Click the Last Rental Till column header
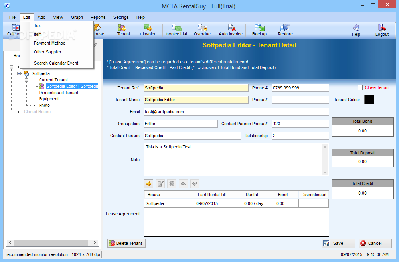This screenshot has height=262, width=399. (x=219, y=195)
